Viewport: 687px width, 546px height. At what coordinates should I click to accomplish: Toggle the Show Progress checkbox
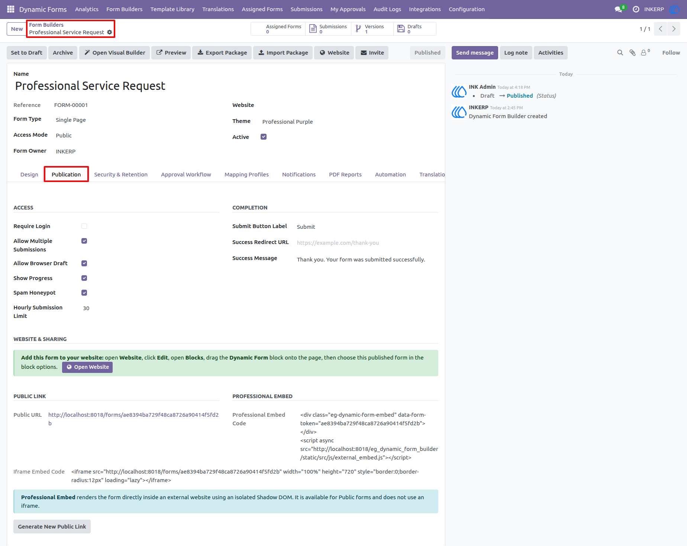coord(84,278)
